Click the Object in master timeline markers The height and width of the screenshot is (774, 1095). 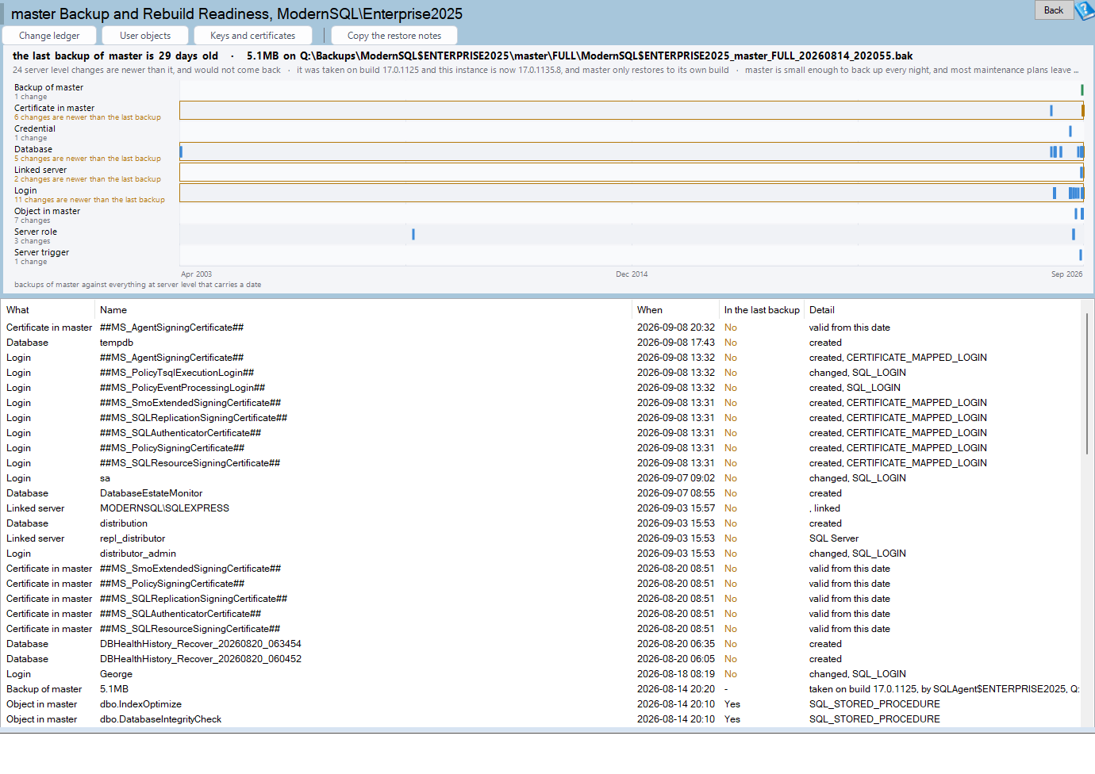tap(1079, 213)
